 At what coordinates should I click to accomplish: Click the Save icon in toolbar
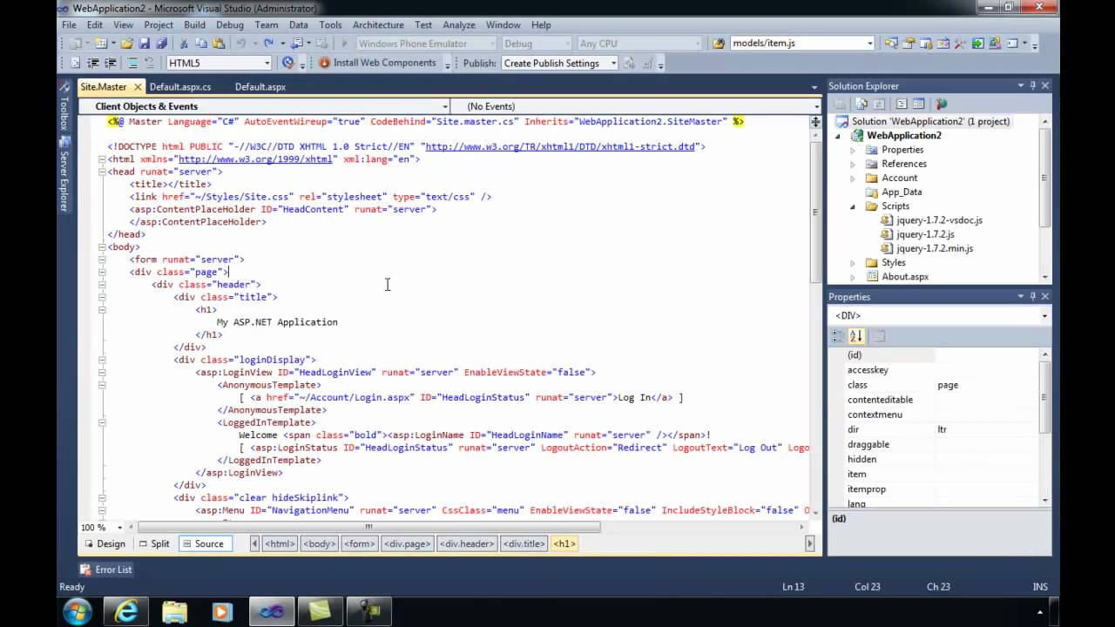(x=145, y=44)
